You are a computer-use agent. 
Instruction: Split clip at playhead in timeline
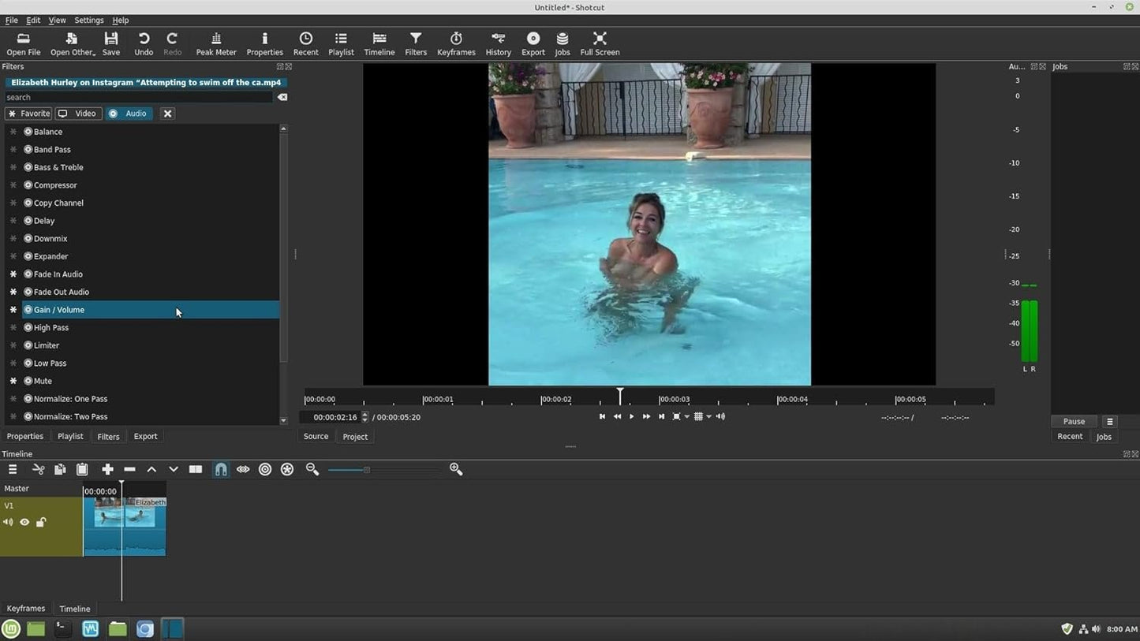click(x=196, y=469)
